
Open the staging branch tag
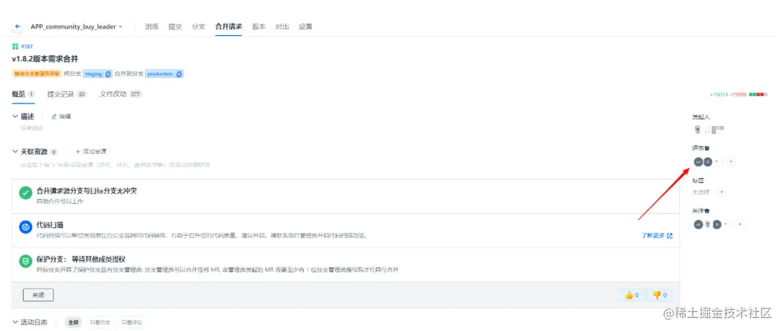pyautogui.click(x=94, y=74)
